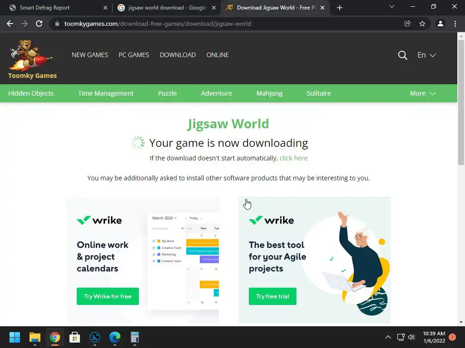465x348 pixels.
Task: Click the round dotted app icon in taskbar
Action: pos(95,337)
